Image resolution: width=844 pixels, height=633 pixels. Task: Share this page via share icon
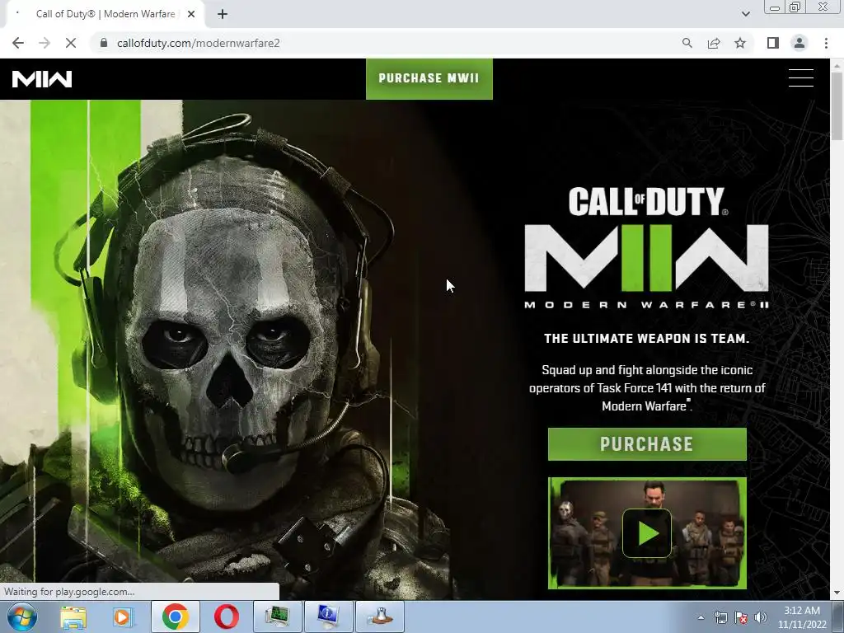coord(714,43)
